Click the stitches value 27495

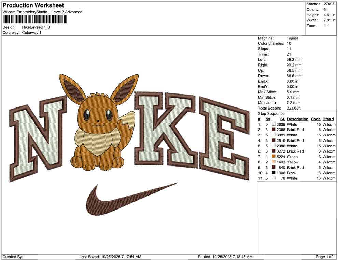tap(329, 4)
